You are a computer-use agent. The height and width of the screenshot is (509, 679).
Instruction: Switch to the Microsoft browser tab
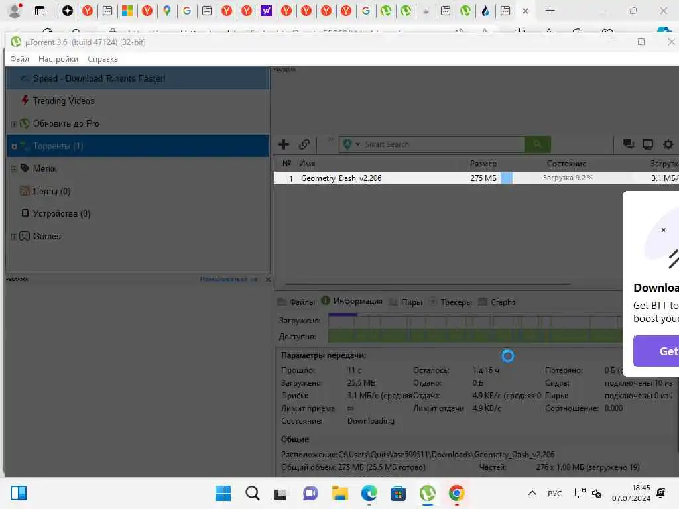click(127, 11)
